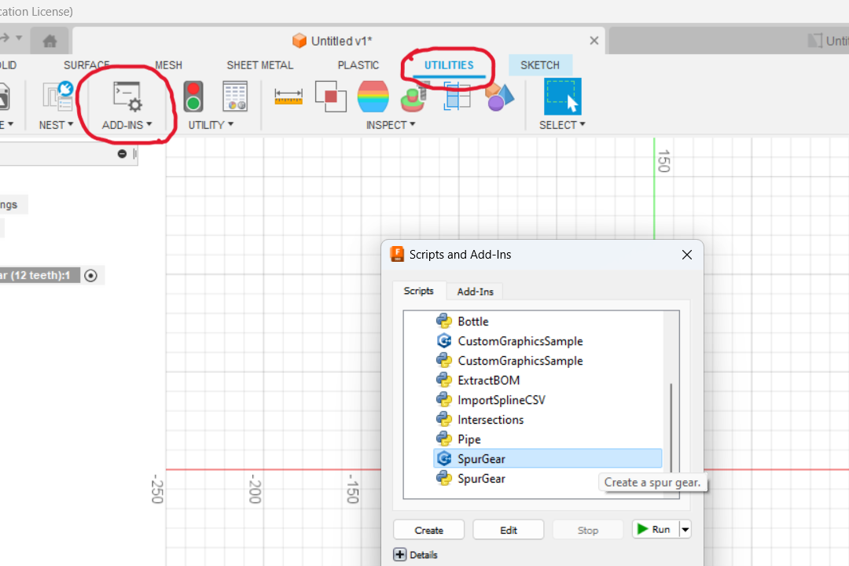This screenshot has height=566, width=849.
Task: Switch to the UTILITIES ribbon tab
Action: point(449,65)
